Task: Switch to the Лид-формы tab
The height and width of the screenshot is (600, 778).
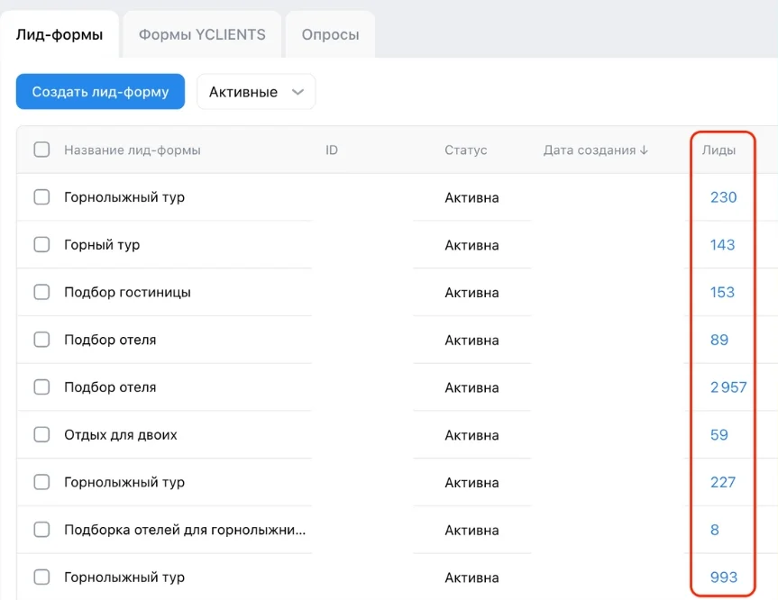Action: (x=59, y=35)
